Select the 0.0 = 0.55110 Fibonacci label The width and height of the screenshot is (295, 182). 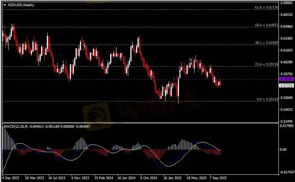[x=267, y=99]
